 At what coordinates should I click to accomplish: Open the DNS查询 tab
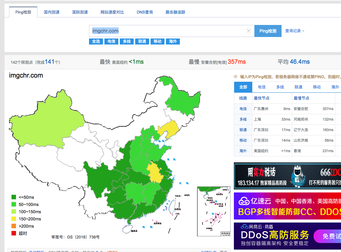tap(145, 12)
